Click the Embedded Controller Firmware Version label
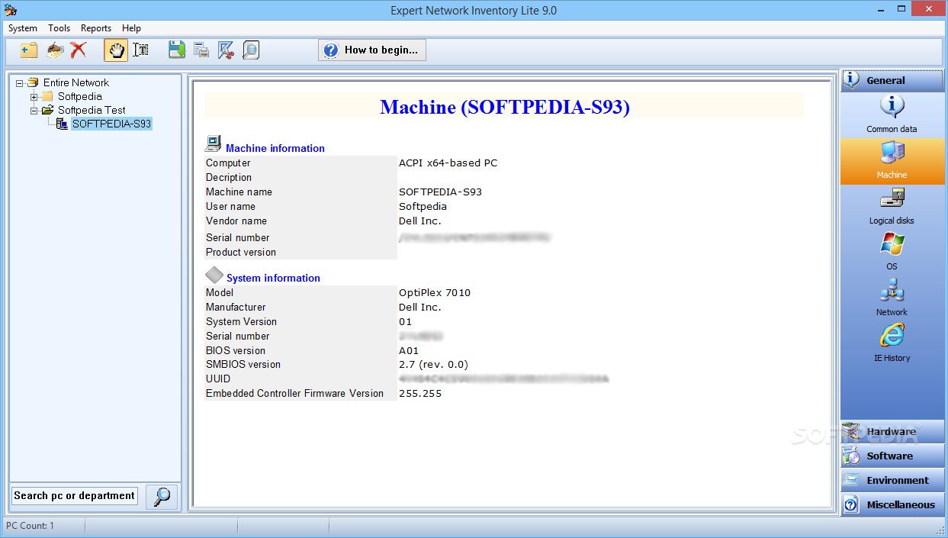The height and width of the screenshot is (538, 948). click(x=294, y=394)
